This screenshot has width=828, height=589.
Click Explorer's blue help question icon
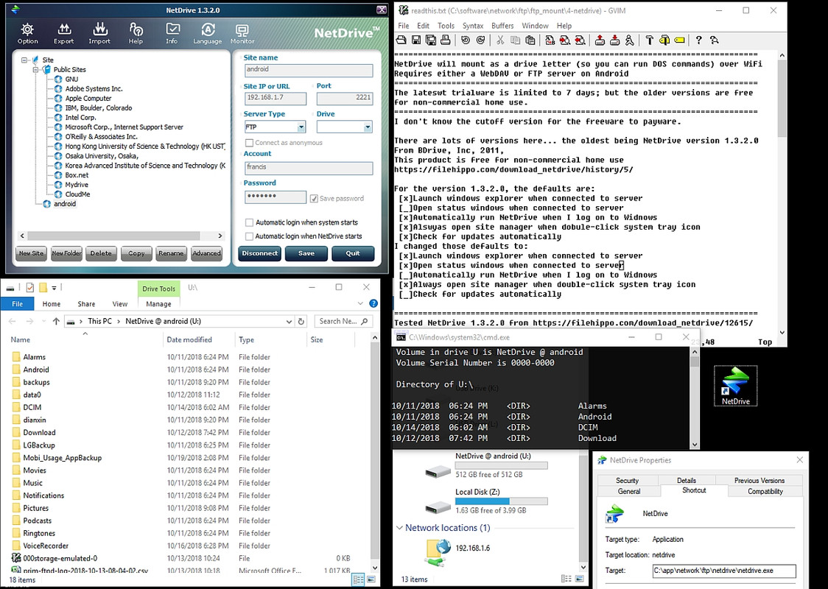[373, 303]
